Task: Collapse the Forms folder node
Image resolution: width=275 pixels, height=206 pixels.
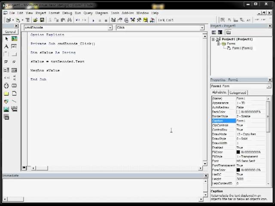Action: (218, 44)
